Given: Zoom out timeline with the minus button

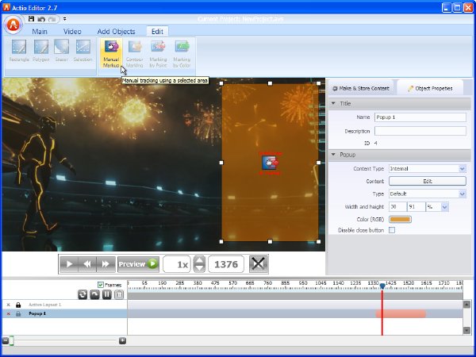Looking at the screenshot, I should pyautogui.click(x=6, y=340).
